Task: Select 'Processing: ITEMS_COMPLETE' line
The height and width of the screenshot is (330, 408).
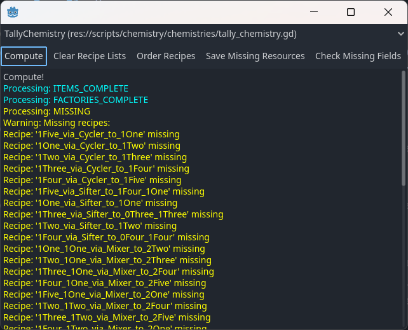Action: coord(65,88)
